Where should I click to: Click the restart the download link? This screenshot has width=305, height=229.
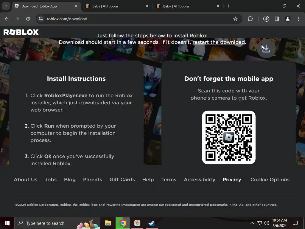(219, 42)
